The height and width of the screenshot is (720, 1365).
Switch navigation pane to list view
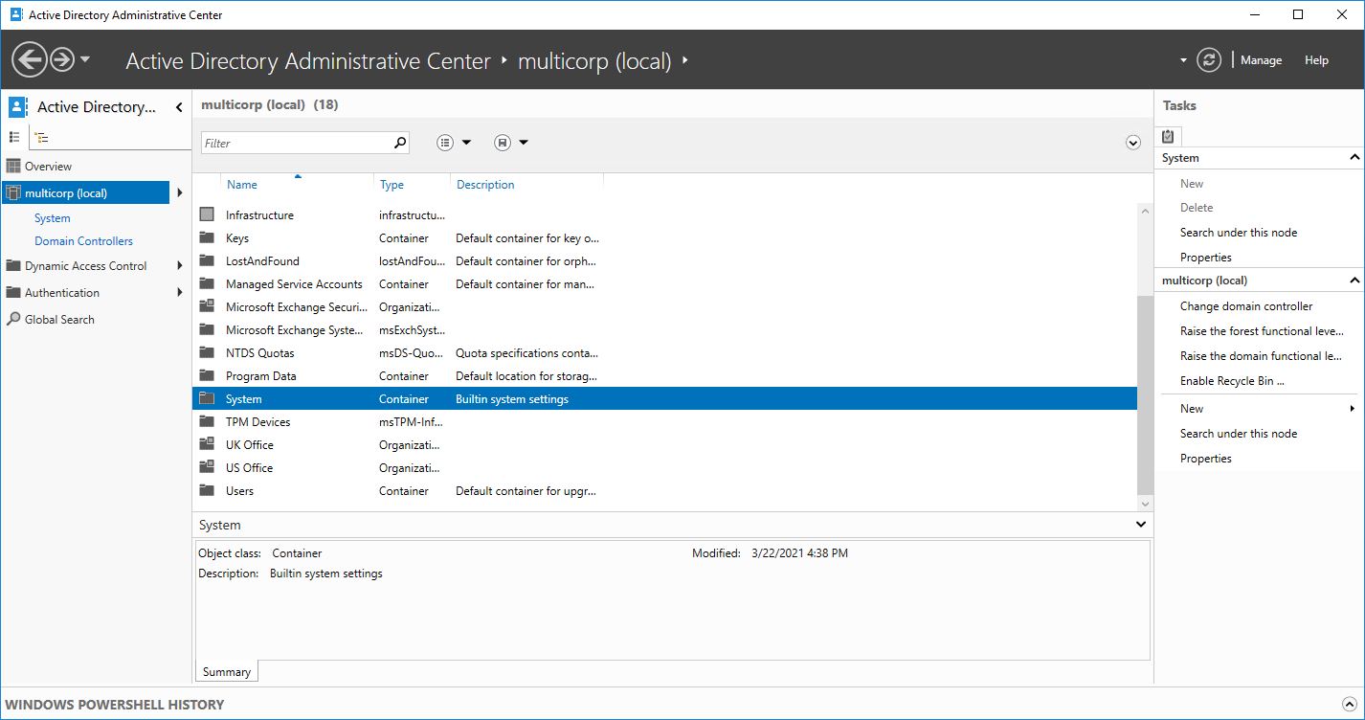click(14, 137)
